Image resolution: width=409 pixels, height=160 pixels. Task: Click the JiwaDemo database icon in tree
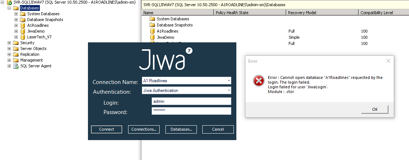pyautogui.click(x=23, y=31)
